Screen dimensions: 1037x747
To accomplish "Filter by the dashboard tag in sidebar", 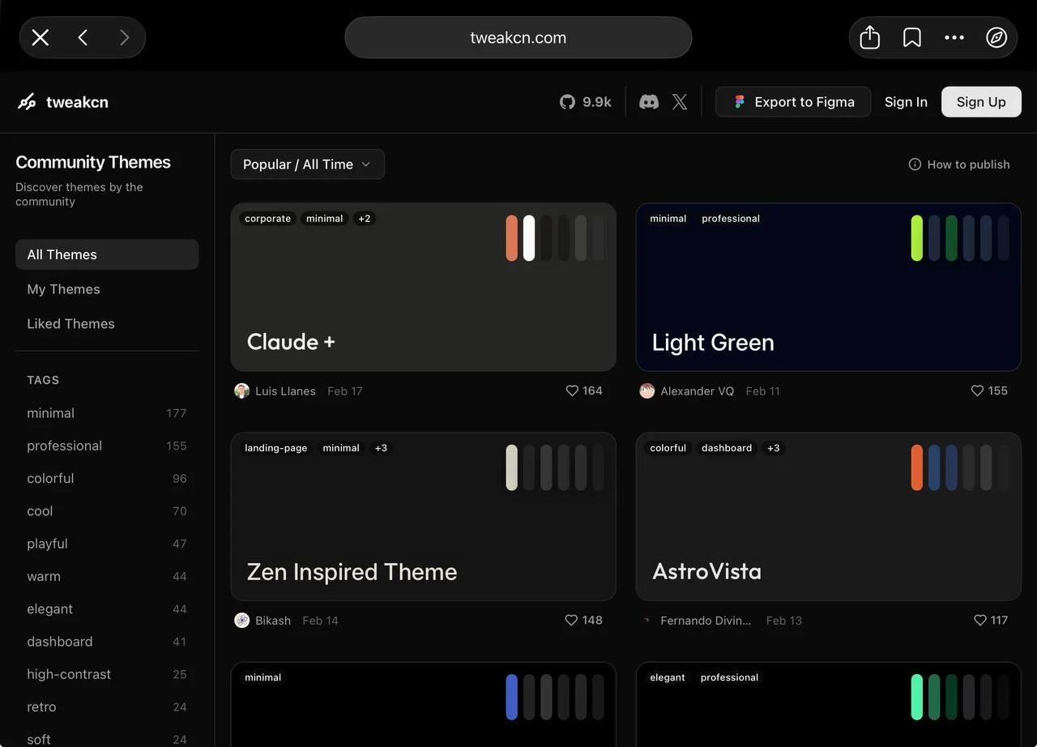I will coord(107,642).
